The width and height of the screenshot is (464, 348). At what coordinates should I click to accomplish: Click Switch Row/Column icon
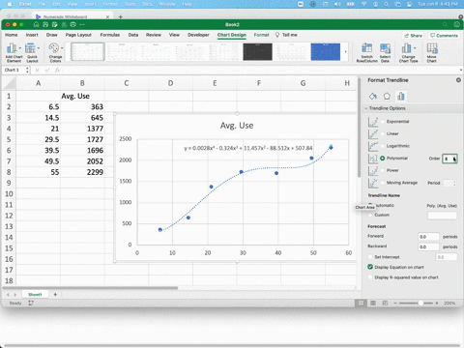[x=366, y=48]
